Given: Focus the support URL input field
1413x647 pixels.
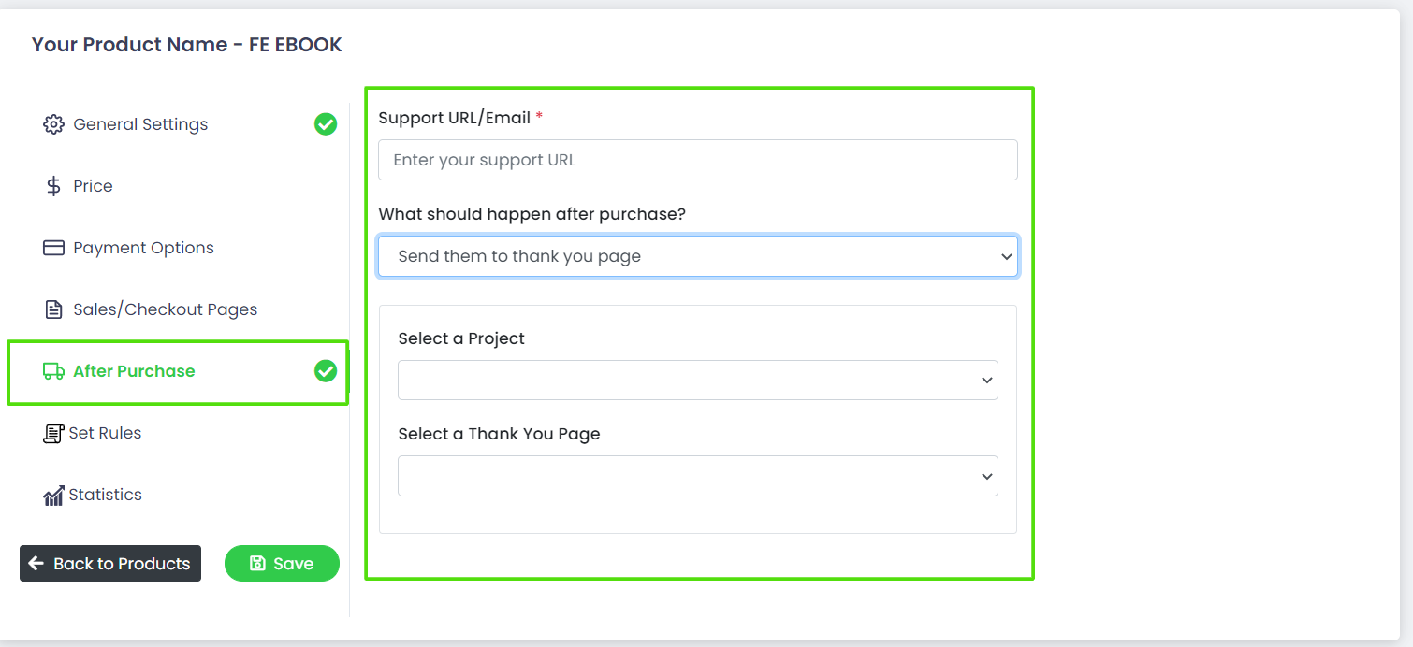Looking at the screenshot, I should tap(698, 160).
